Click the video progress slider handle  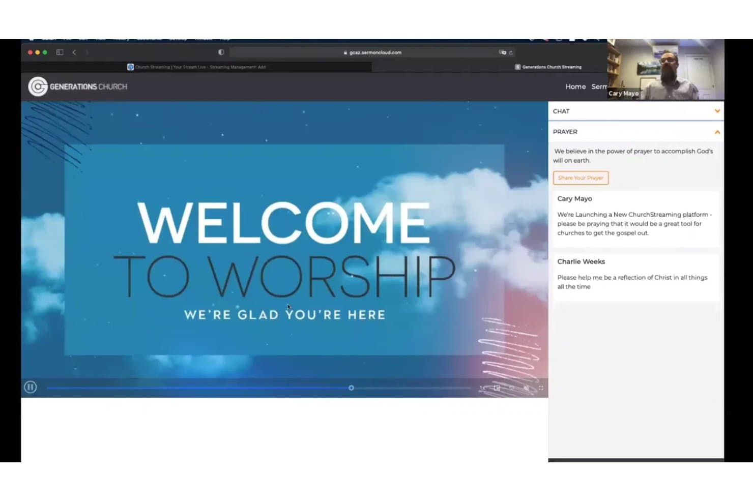click(351, 388)
